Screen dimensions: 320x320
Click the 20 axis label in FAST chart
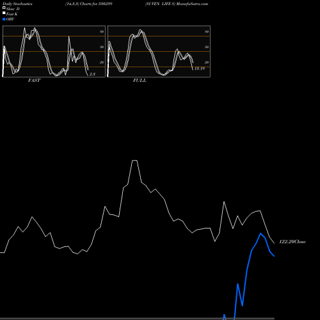tap(102, 62)
